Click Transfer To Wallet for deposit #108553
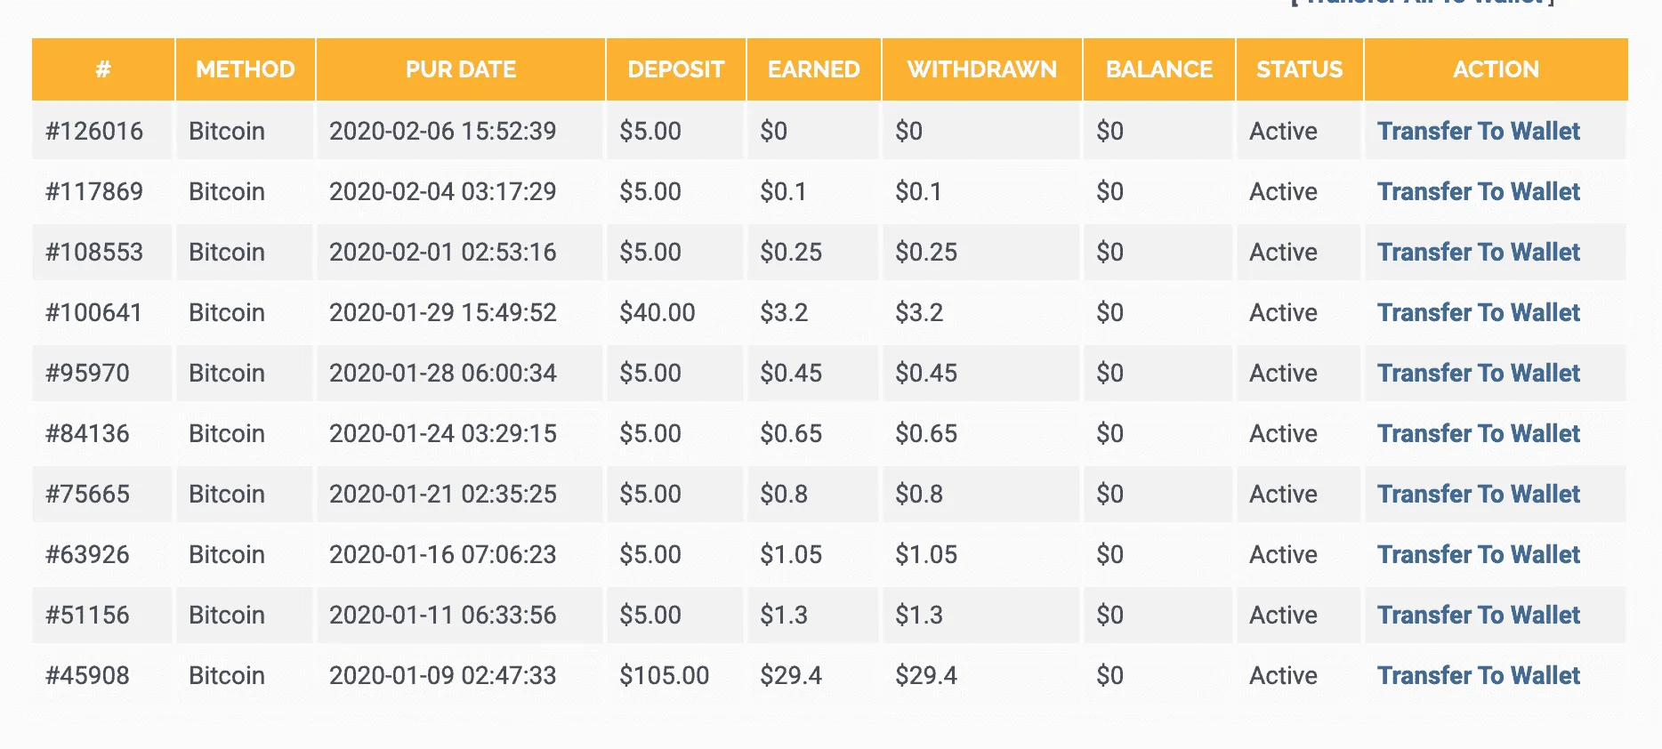Screen dimensions: 1662x749 [1478, 252]
